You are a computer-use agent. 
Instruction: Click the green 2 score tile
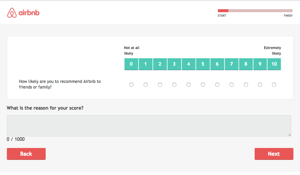pyautogui.click(x=160, y=64)
